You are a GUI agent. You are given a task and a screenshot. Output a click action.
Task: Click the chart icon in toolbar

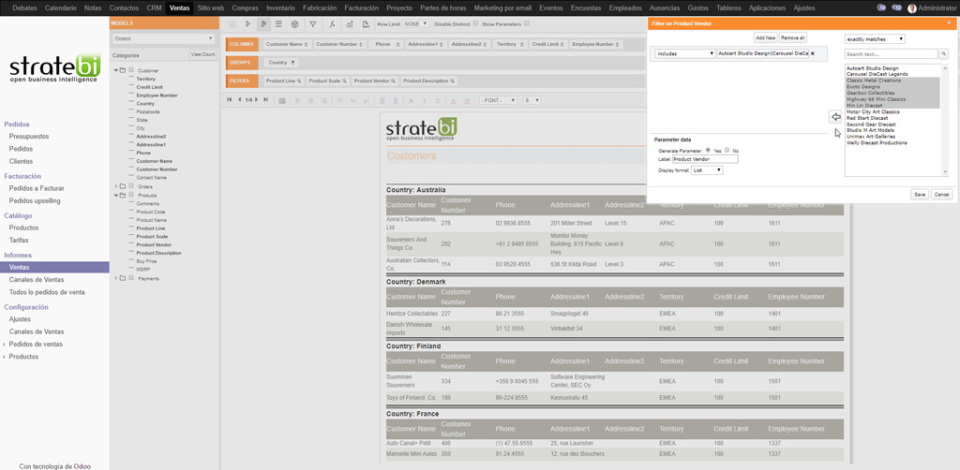click(350, 24)
